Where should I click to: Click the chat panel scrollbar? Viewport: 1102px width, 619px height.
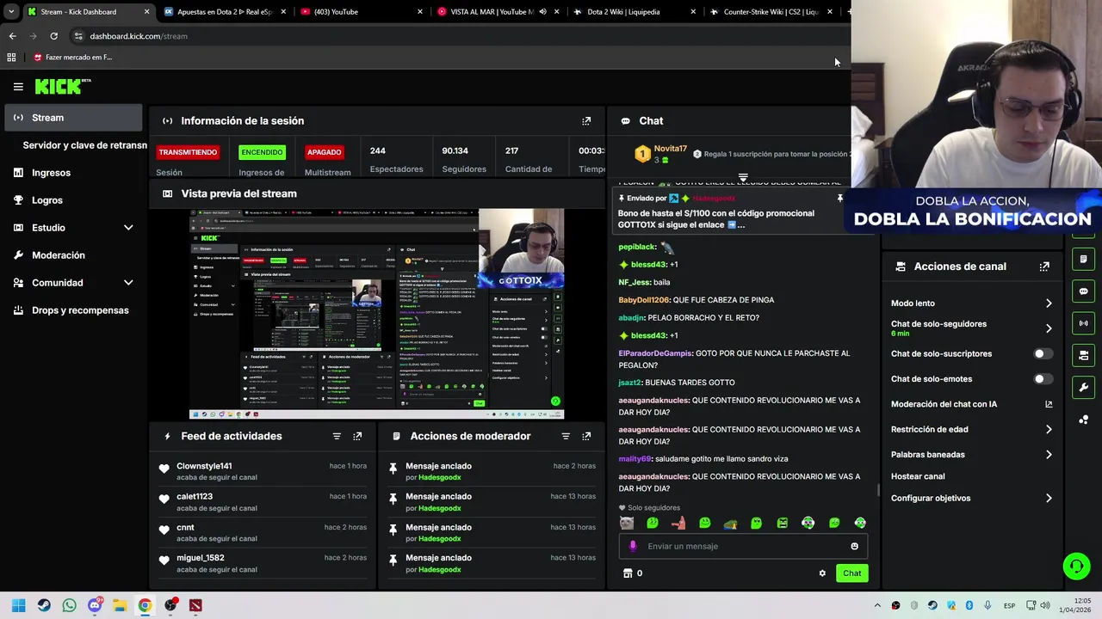click(878, 491)
